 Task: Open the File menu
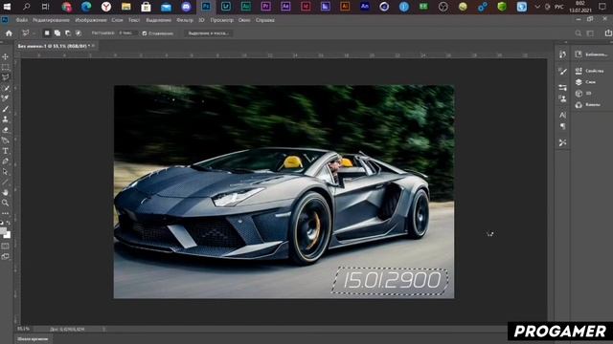(22, 20)
